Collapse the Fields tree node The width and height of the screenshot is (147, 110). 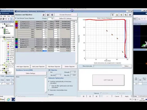pyautogui.click(x=1, y=70)
